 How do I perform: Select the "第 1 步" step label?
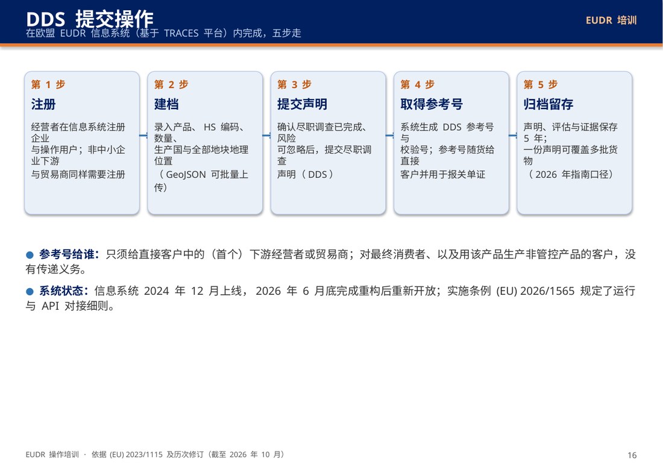click(48, 84)
